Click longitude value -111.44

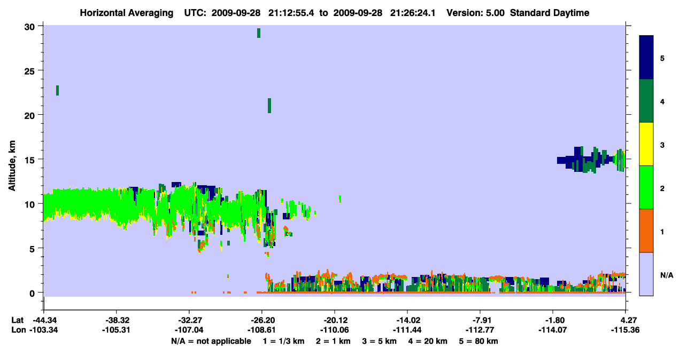pos(407,330)
